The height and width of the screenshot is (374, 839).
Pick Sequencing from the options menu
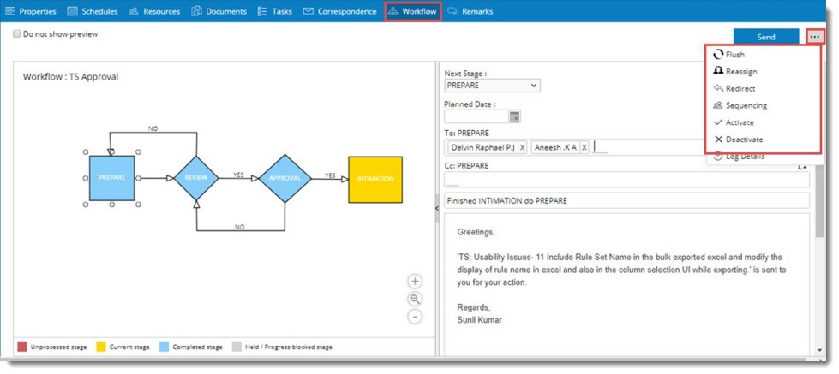[x=746, y=106]
